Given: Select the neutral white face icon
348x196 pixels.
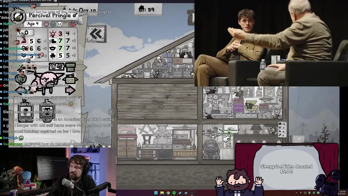Looking at the screenshot, I should click(60, 24).
